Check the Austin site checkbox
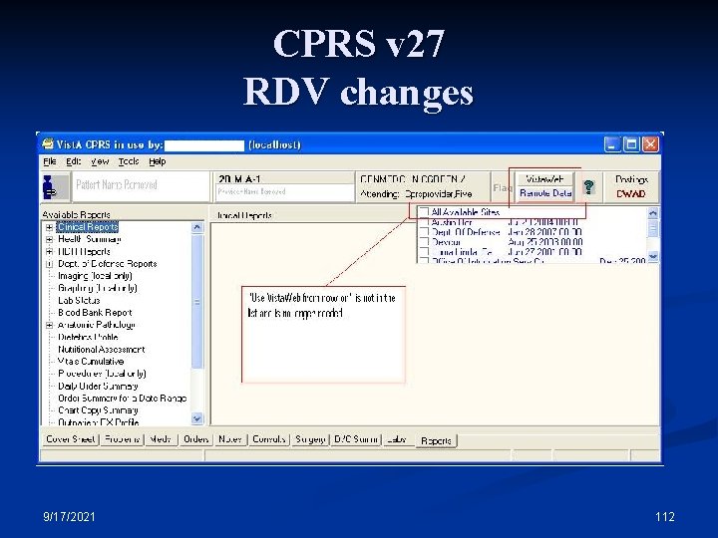This screenshot has height=538, width=718. click(x=424, y=222)
